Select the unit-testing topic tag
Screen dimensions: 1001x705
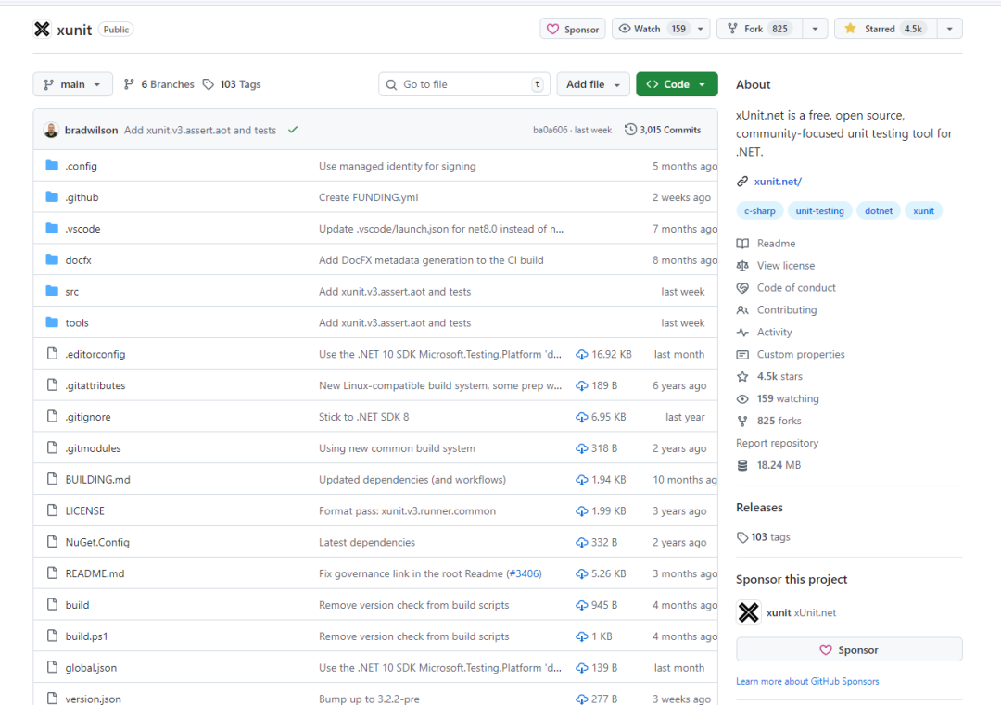pyautogui.click(x=819, y=210)
